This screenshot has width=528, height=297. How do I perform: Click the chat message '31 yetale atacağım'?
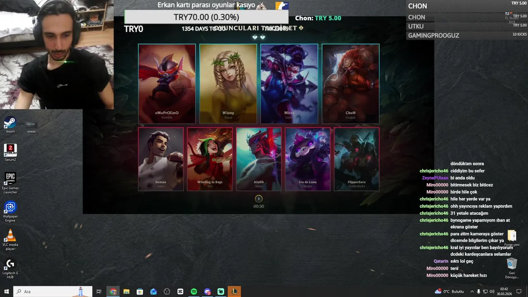[x=469, y=213]
